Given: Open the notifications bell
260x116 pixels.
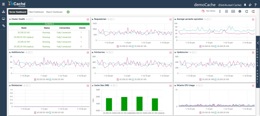Looking at the screenshot, I should tap(245, 5).
